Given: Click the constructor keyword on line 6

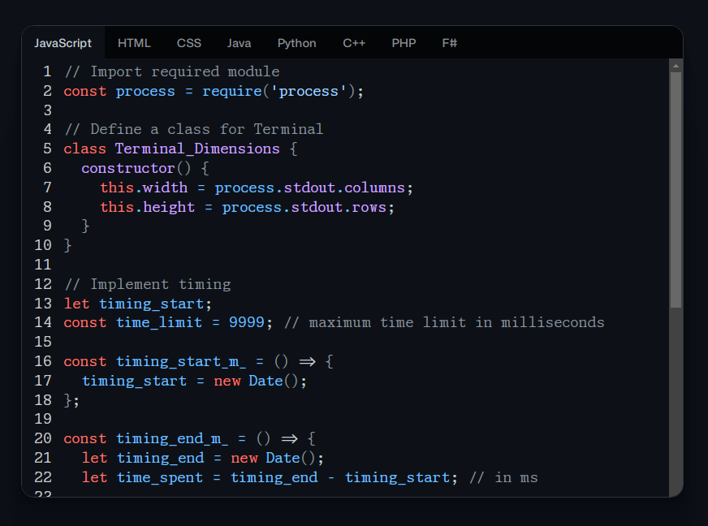Looking at the screenshot, I should [x=127, y=168].
